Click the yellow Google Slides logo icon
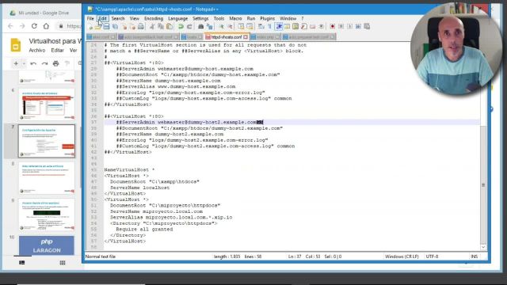This screenshot has width=507, height=285. point(16,45)
